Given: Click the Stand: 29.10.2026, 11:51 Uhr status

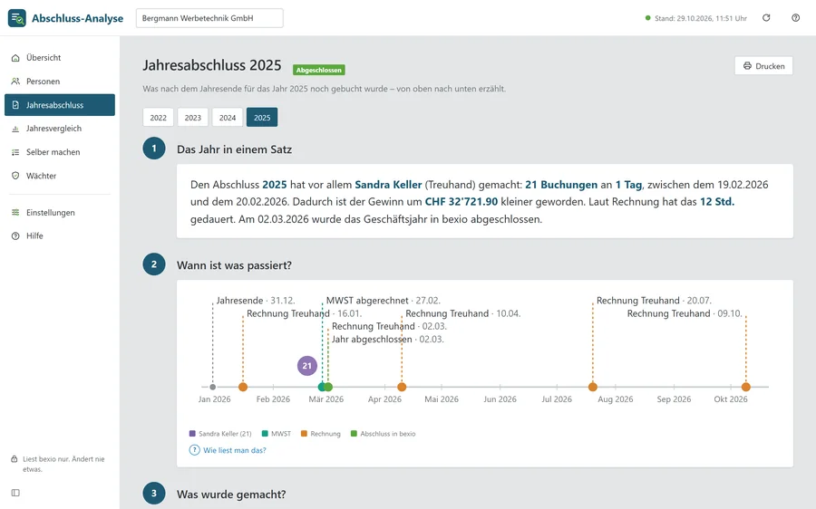Looking at the screenshot, I should 695,18.
